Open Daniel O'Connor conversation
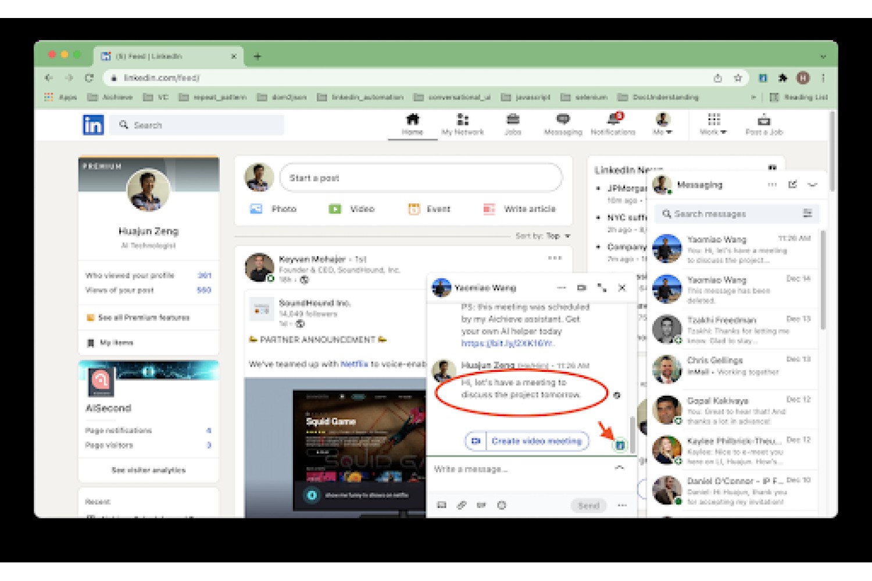Viewport: 872px width, 581px height. tap(732, 491)
